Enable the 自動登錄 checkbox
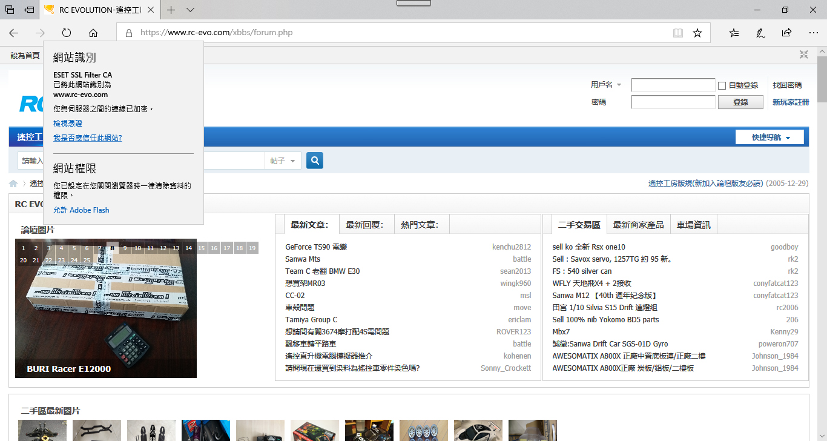Viewport: 827px width, 441px height. click(x=722, y=85)
